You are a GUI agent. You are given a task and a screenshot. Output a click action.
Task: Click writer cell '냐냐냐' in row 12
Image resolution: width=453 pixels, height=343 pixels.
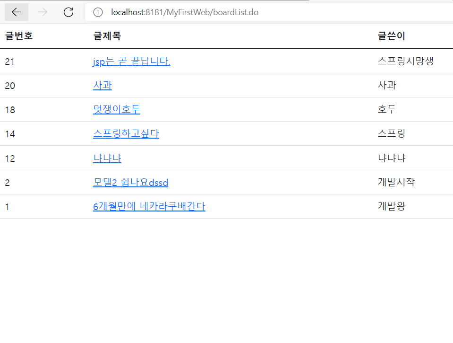pyautogui.click(x=392, y=158)
